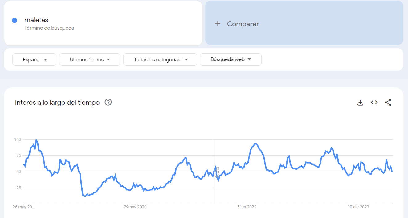Open the Todas las categorías dropdown
Image resolution: width=408 pixels, height=218 pixels.
(160, 59)
